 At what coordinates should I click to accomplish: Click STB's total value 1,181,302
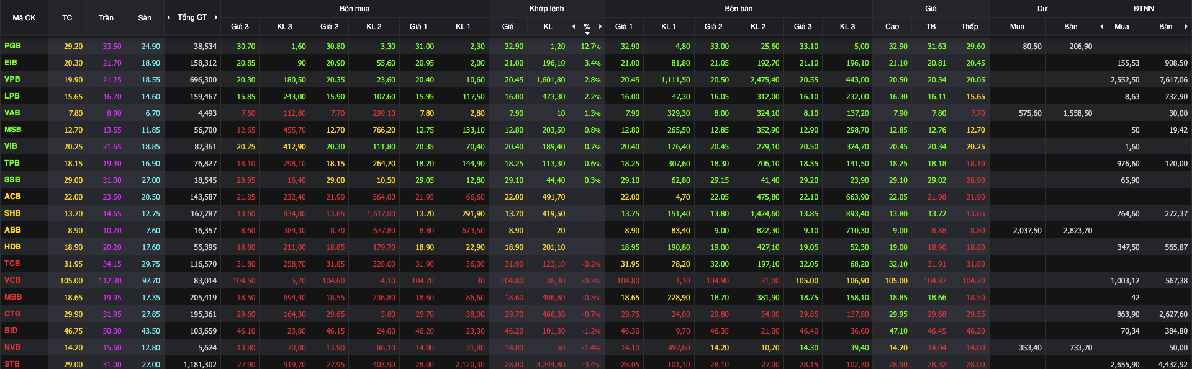(200, 365)
